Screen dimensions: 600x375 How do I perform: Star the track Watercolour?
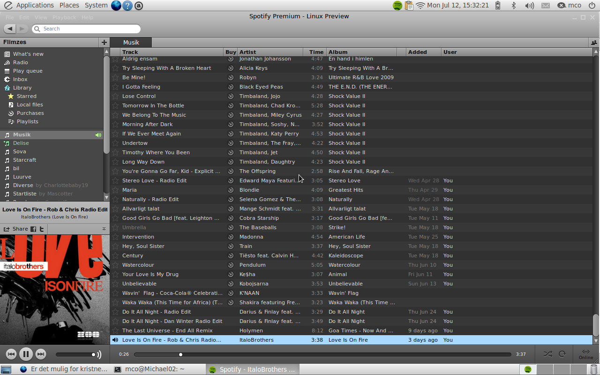coord(115,265)
